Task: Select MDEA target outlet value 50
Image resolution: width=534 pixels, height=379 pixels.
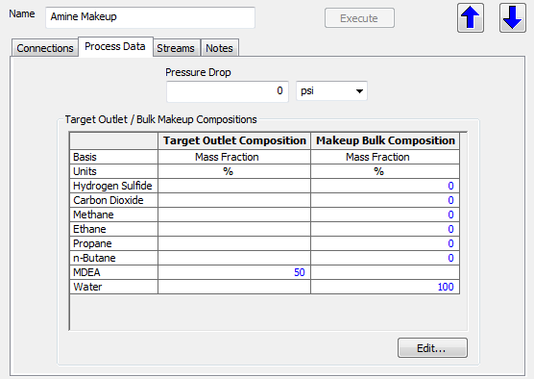Action: 234,272
